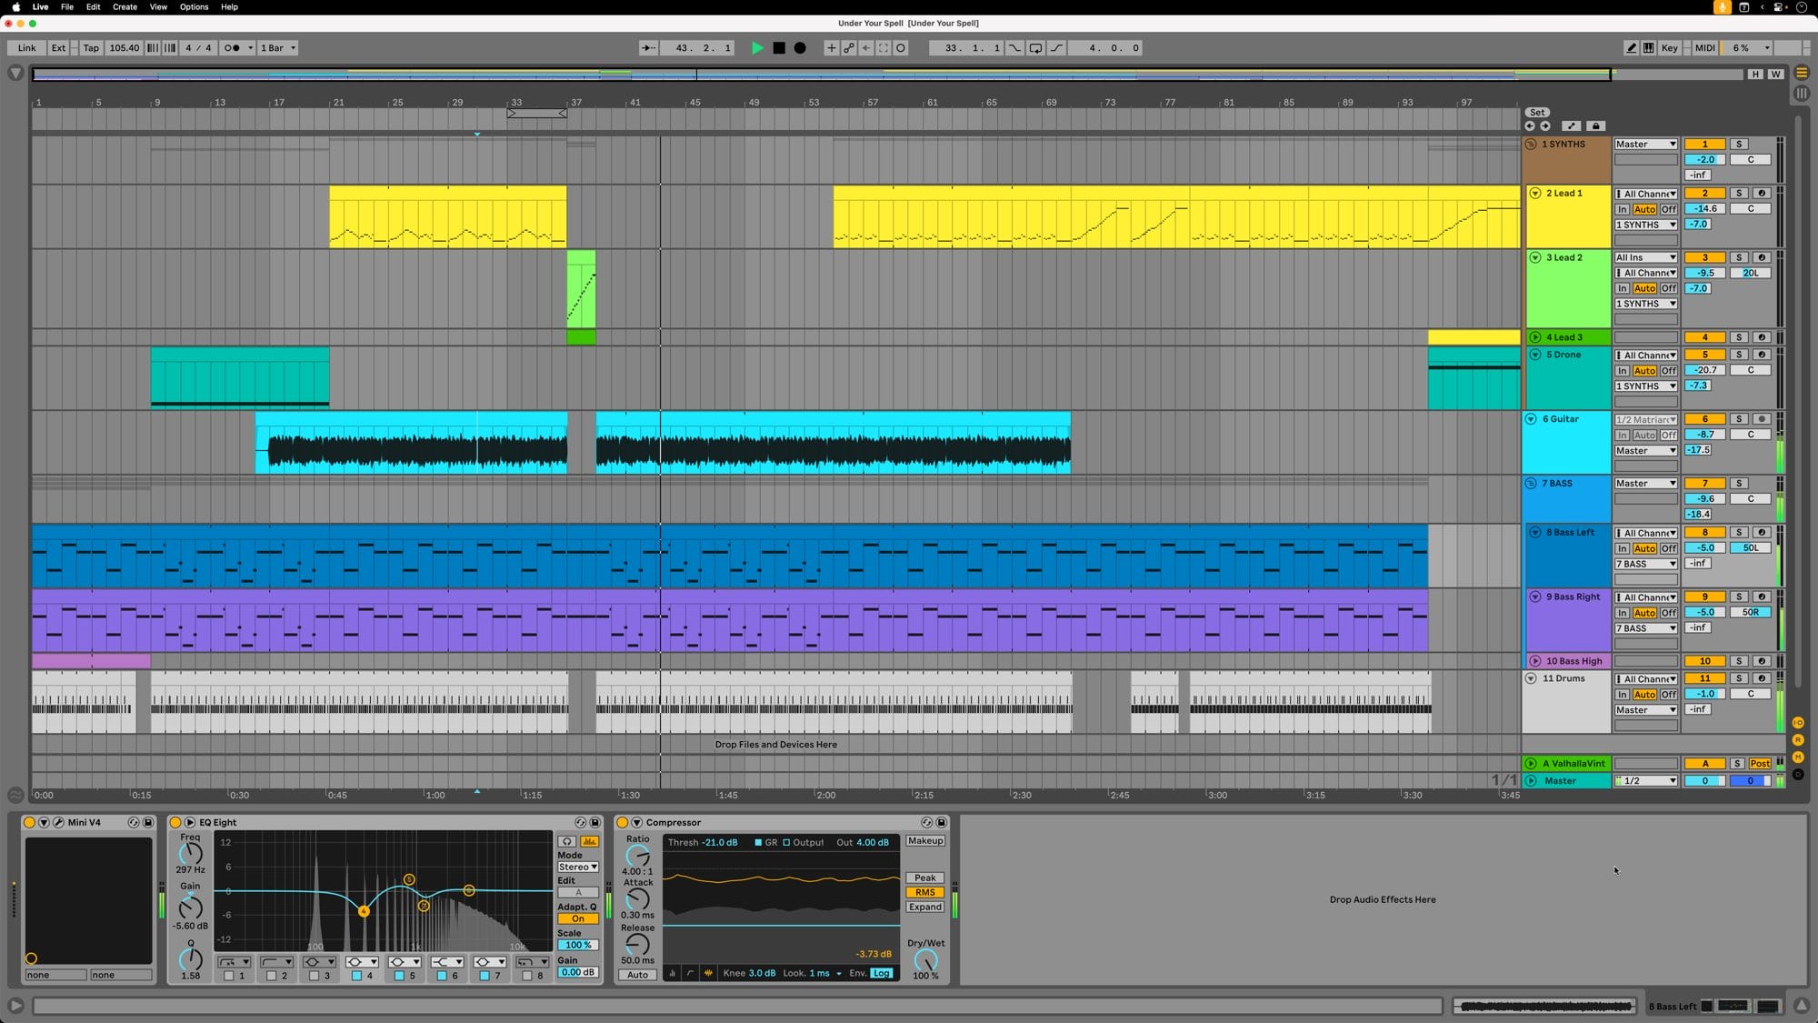The width and height of the screenshot is (1818, 1023).
Task: Toggle the Capture MIDI bracket icon
Action: point(883,48)
